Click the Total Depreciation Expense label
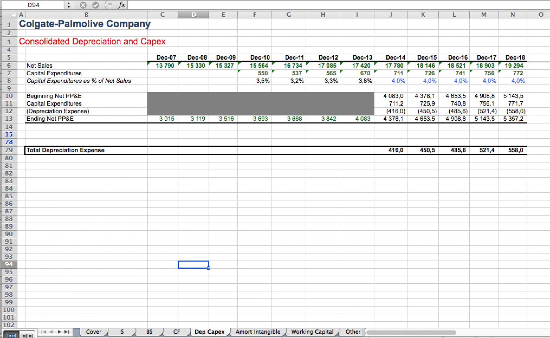This screenshot has width=550, height=338. (65, 150)
